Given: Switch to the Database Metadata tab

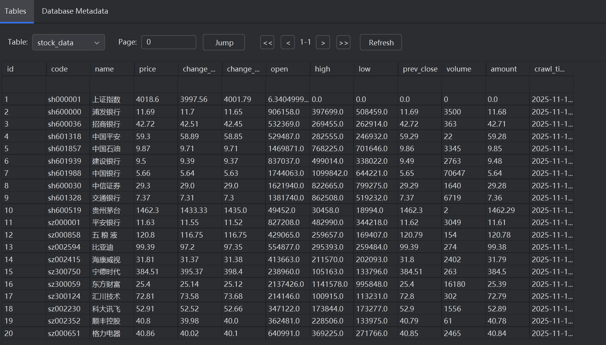Looking at the screenshot, I should (75, 11).
